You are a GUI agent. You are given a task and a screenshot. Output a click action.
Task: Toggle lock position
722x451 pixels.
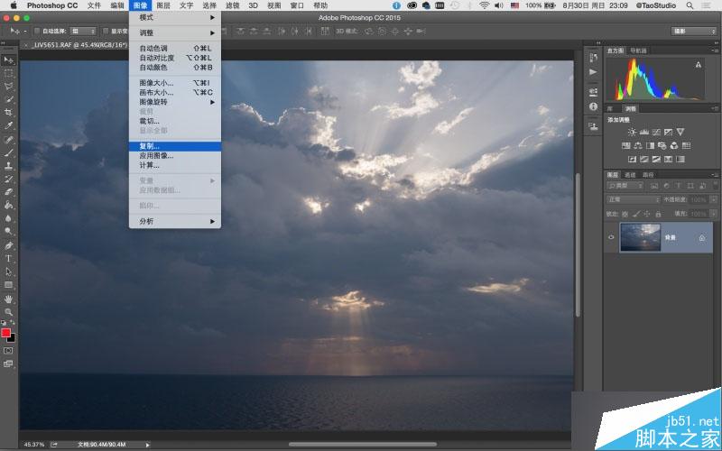tap(647, 214)
